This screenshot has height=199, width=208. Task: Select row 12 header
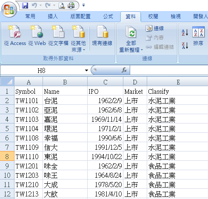pyautogui.click(x=7, y=193)
